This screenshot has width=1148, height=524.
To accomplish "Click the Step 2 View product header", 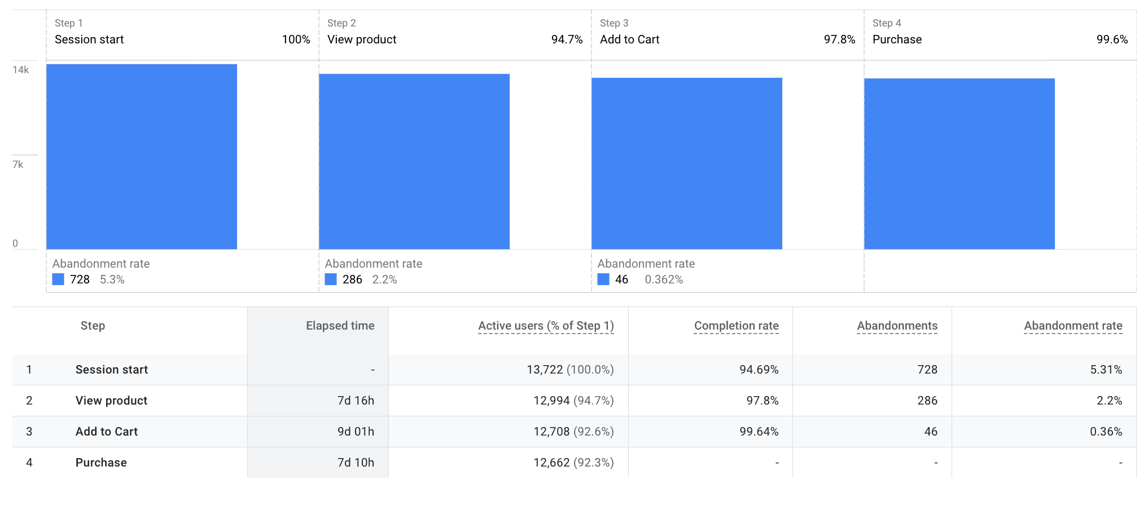I will [x=362, y=39].
